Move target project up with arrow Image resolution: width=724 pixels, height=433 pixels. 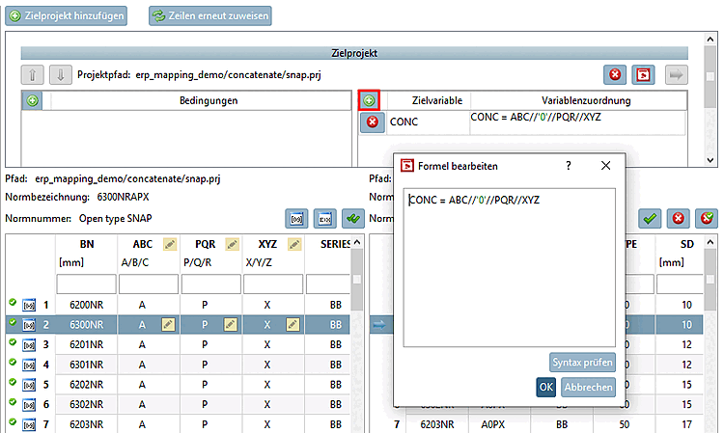click(32, 74)
